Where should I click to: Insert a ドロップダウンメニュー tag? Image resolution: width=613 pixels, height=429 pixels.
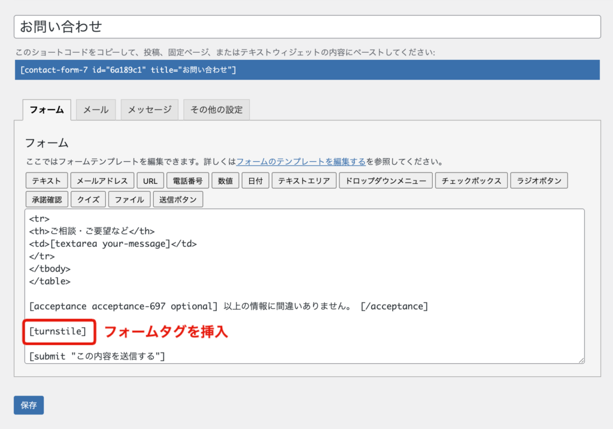coord(386,181)
